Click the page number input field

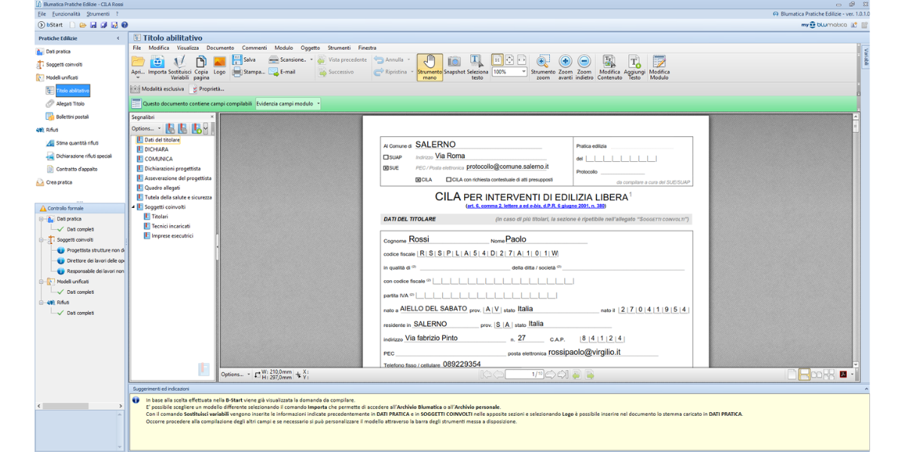(x=524, y=374)
